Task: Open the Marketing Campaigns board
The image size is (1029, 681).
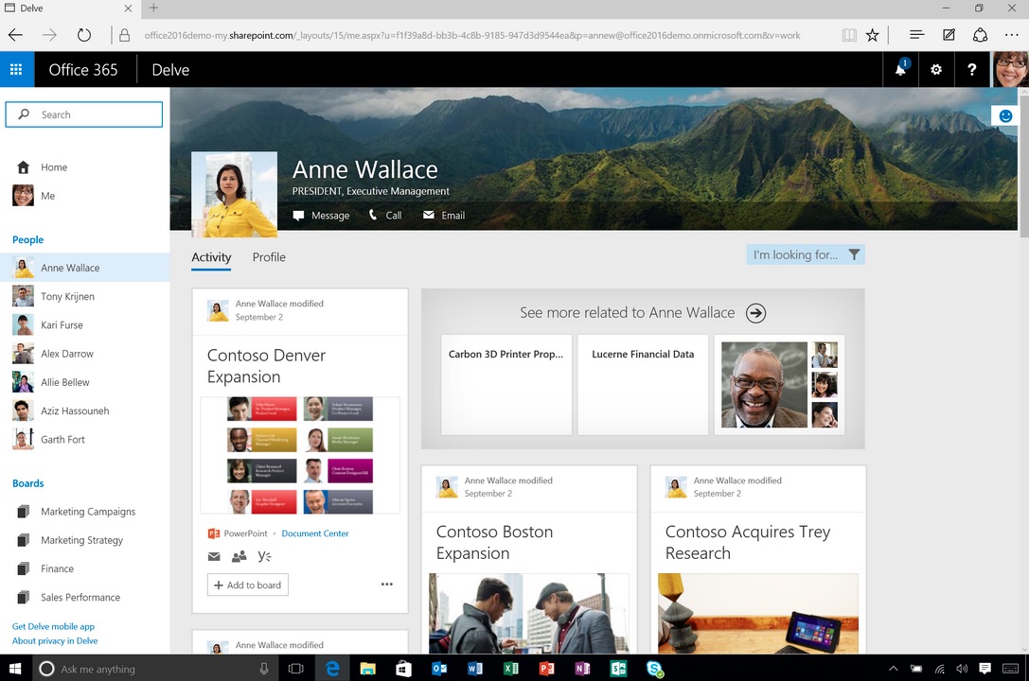Action: coord(87,512)
